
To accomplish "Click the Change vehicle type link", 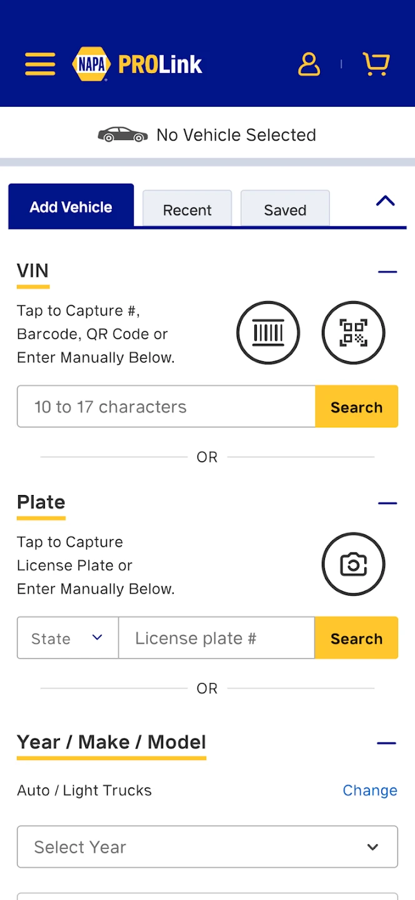I will (x=370, y=791).
